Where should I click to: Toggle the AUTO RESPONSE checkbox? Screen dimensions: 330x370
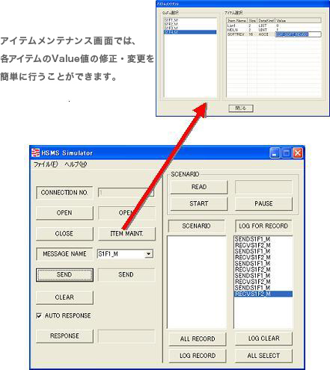point(39,315)
